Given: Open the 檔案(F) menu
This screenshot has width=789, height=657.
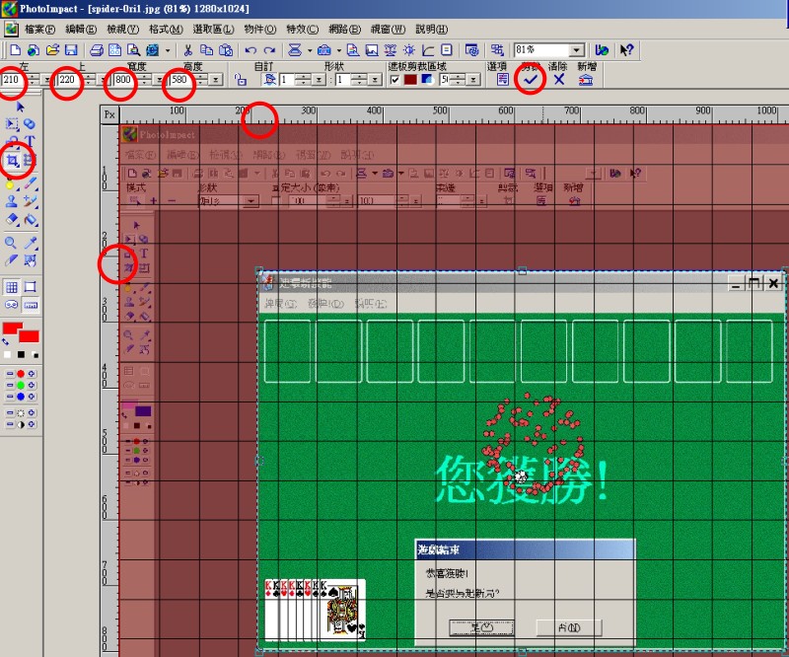Looking at the screenshot, I should pyautogui.click(x=39, y=30).
